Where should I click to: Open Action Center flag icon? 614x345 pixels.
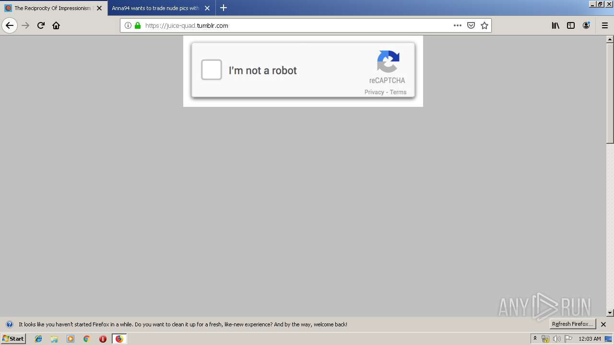pos(568,339)
